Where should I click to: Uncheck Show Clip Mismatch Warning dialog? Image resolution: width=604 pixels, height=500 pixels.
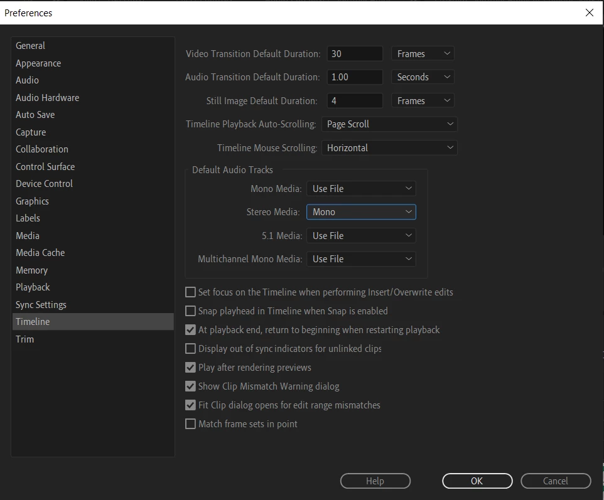pos(190,386)
